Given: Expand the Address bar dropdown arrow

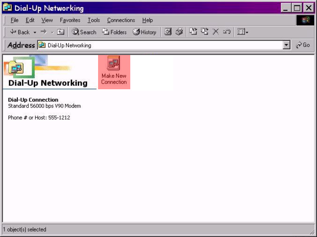Looking at the screenshot, I should point(286,45).
